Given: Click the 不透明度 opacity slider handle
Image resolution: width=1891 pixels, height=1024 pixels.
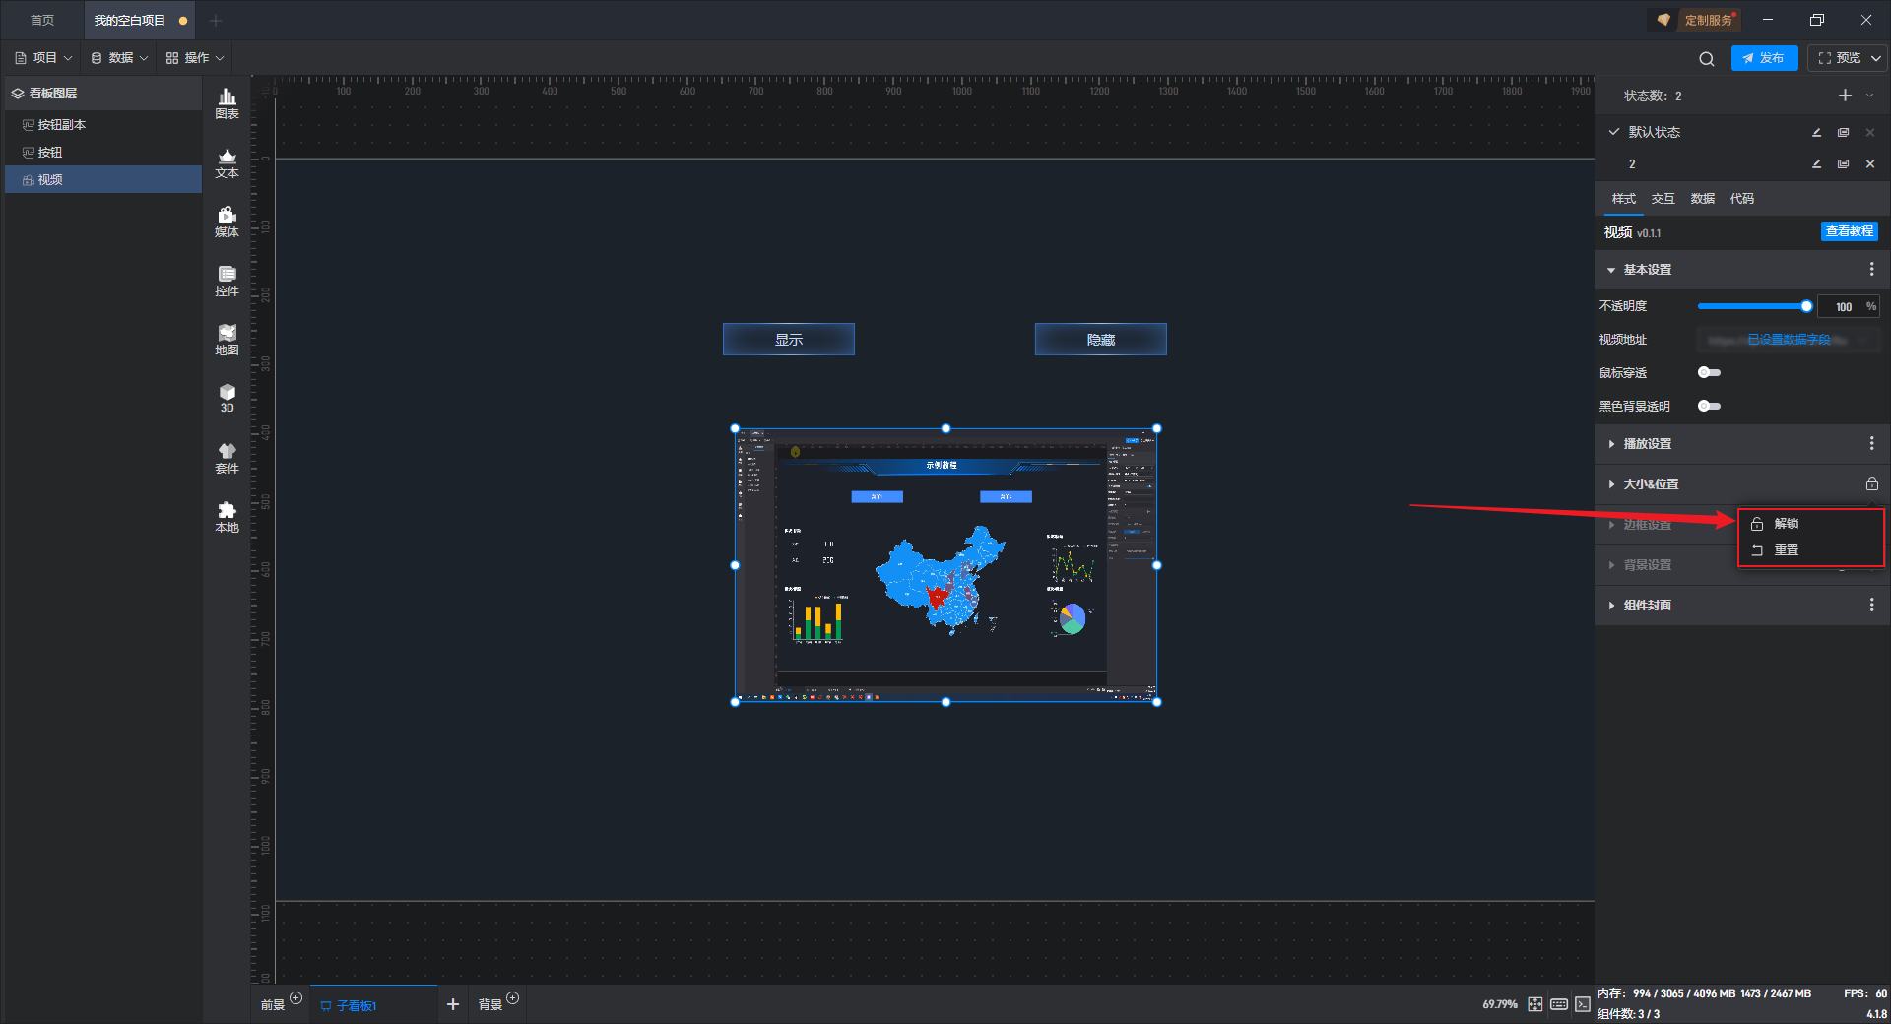Looking at the screenshot, I should click(1806, 306).
